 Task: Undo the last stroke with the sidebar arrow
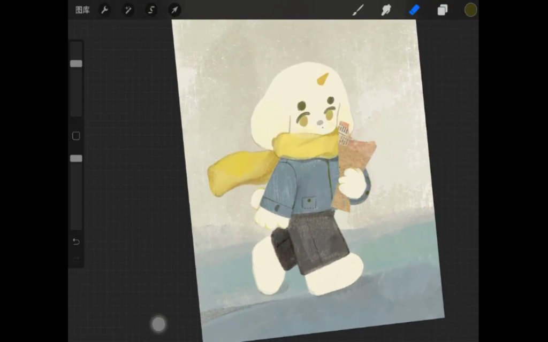pos(76,242)
